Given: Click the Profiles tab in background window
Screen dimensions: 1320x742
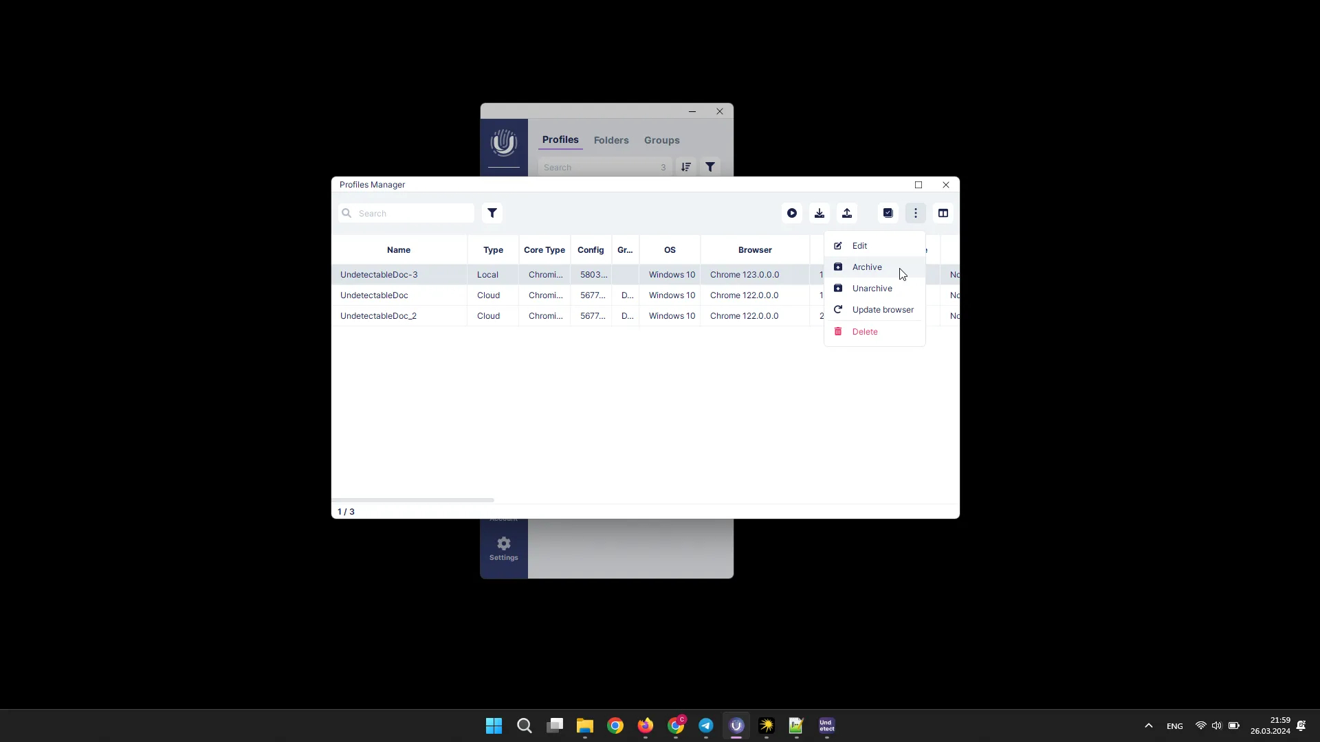Looking at the screenshot, I should 561,139.
